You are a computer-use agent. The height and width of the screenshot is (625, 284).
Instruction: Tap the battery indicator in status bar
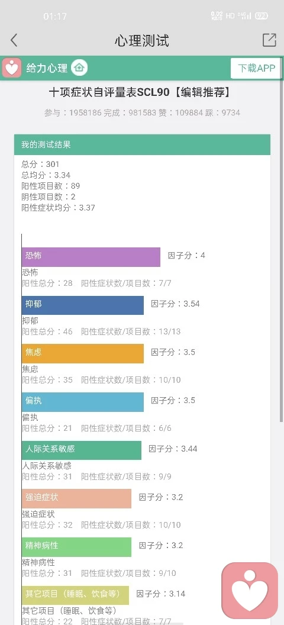[262, 16]
